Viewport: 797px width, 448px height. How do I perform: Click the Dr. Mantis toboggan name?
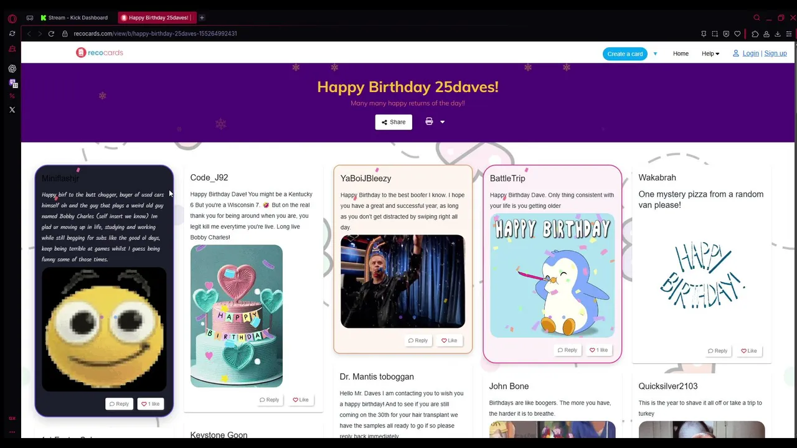click(x=377, y=376)
